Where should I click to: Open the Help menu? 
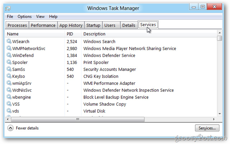[53, 16]
